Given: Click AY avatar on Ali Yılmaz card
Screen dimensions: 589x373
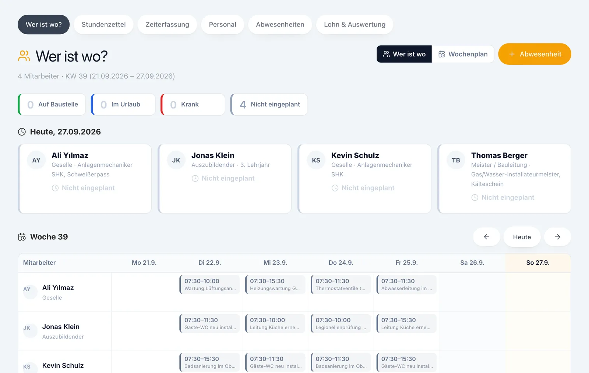Looking at the screenshot, I should tap(36, 160).
